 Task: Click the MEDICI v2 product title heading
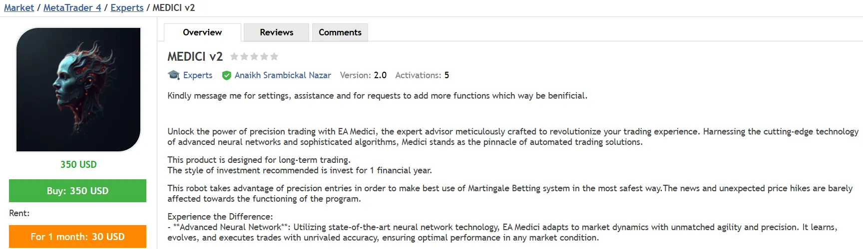tap(195, 57)
